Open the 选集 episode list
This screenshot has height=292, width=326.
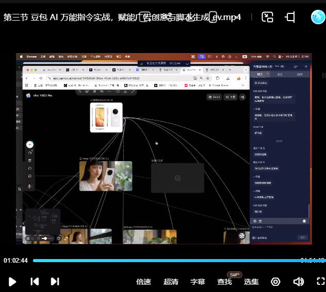point(251,282)
